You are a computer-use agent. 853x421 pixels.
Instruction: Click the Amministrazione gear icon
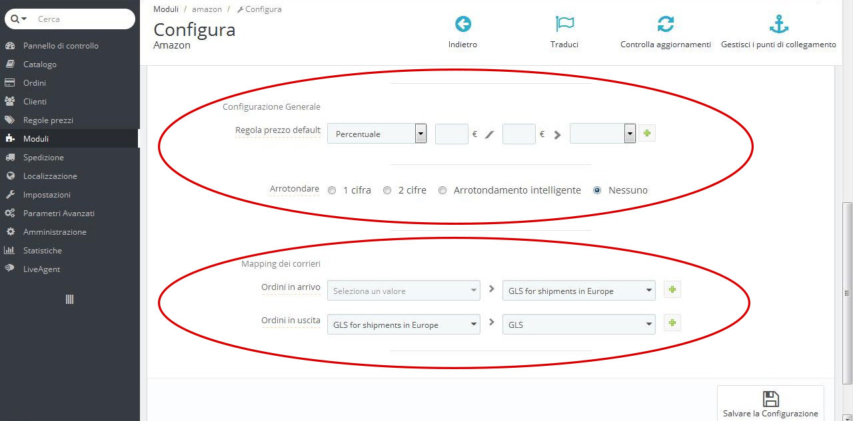[x=10, y=232]
